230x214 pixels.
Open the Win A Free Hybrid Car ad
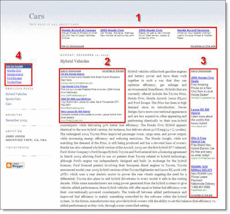198,140
